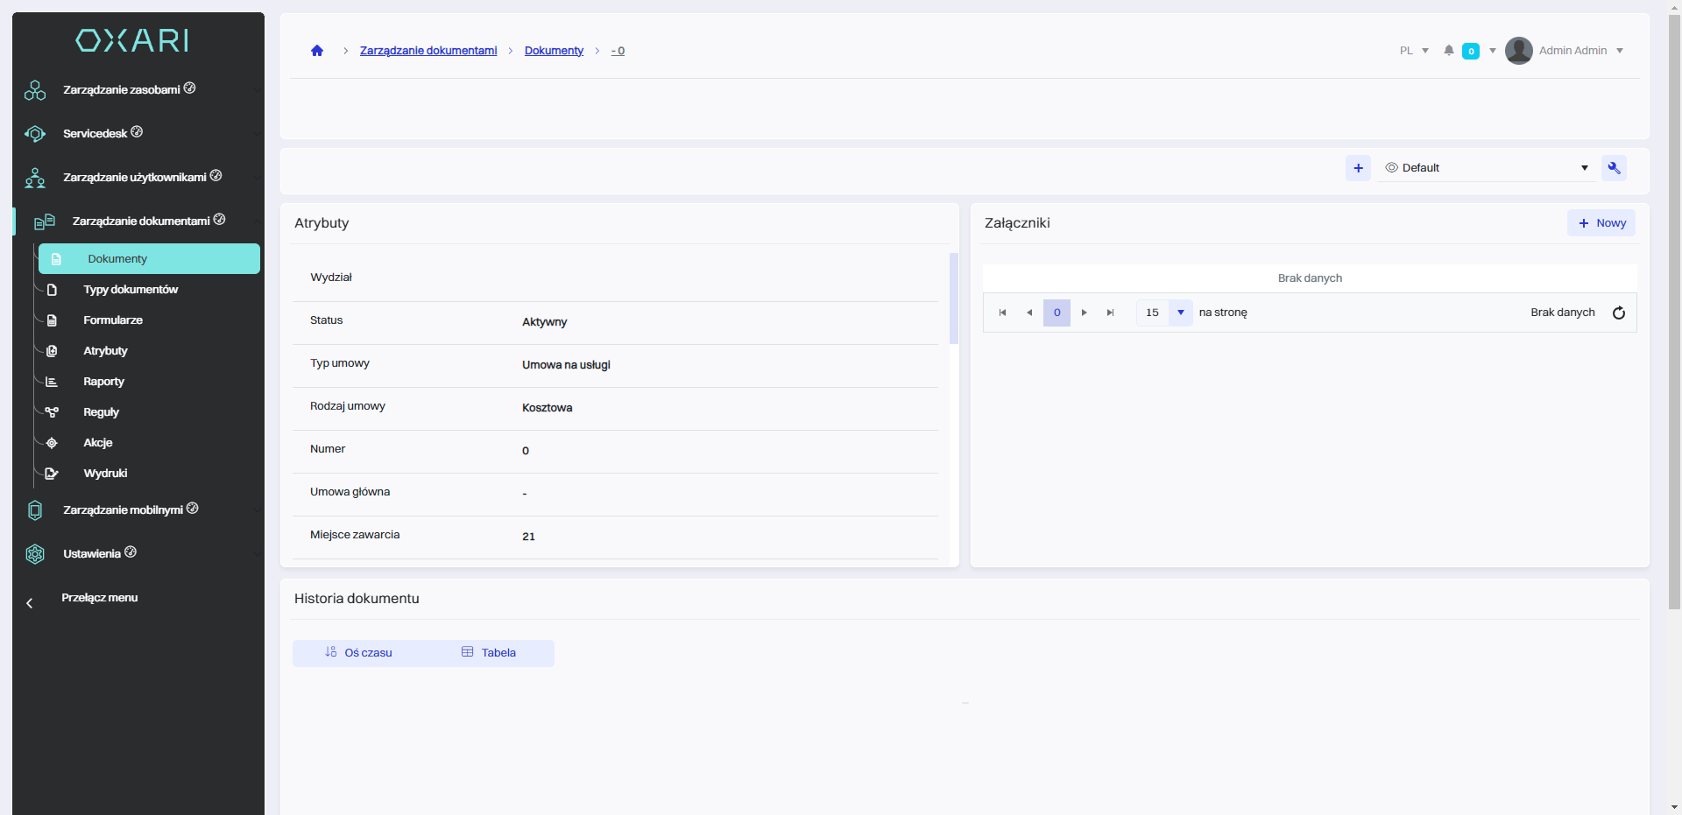Open the Admin Admin user menu
This screenshot has width=1682, height=815.
click(x=1572, y=51)
